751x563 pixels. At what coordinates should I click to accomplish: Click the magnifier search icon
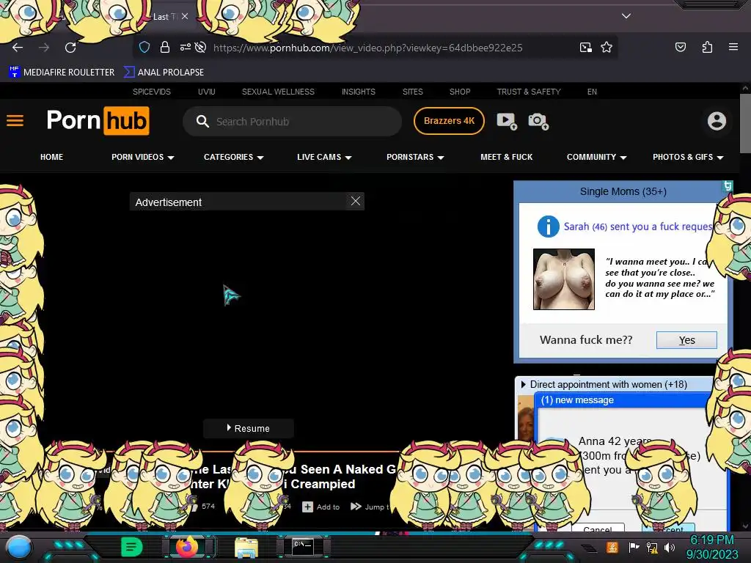pyautogui.click(x=202, y=121)
